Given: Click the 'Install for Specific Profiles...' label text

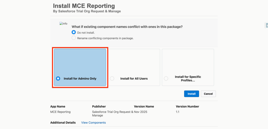Looking at the screenshot, I should 188,78.
